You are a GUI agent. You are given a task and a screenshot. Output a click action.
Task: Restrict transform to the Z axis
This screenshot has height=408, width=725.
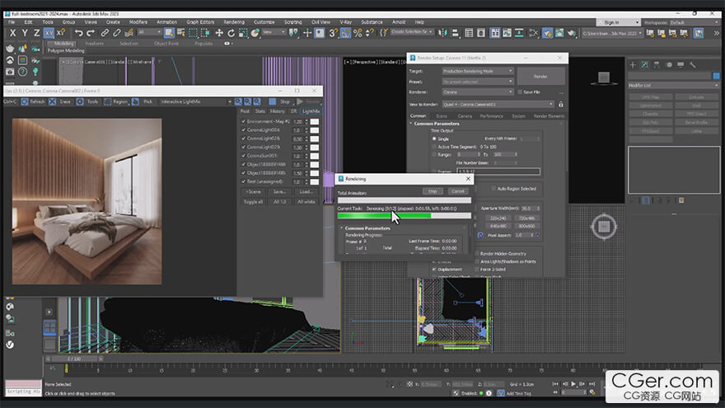pyautogui.click(x=36, y=33)
